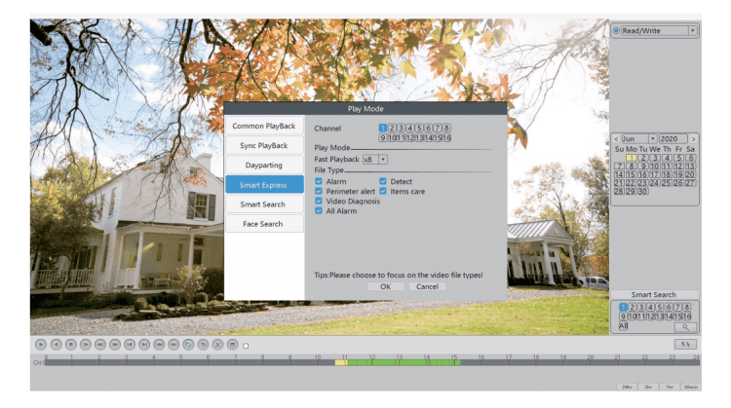The width and height of the screenshot is (731, 408).
Task: Click the Cancel button
Action: (426, 286)
